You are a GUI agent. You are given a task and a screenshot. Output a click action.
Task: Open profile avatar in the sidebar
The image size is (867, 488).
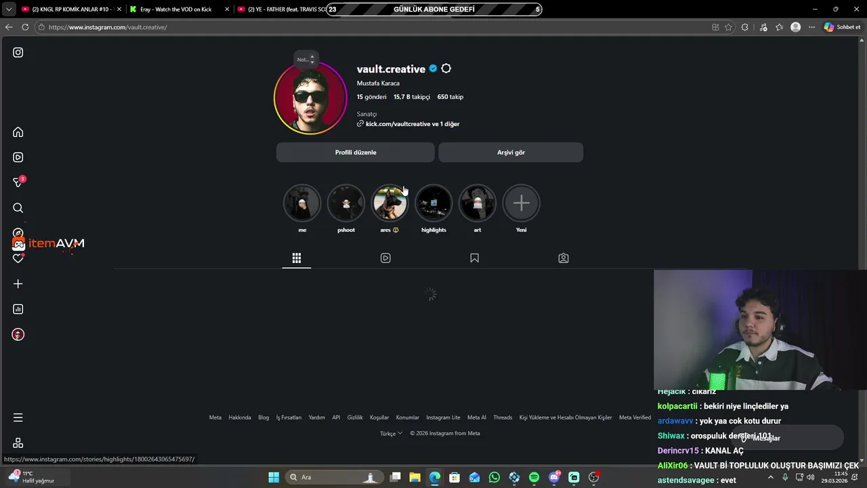18,334
